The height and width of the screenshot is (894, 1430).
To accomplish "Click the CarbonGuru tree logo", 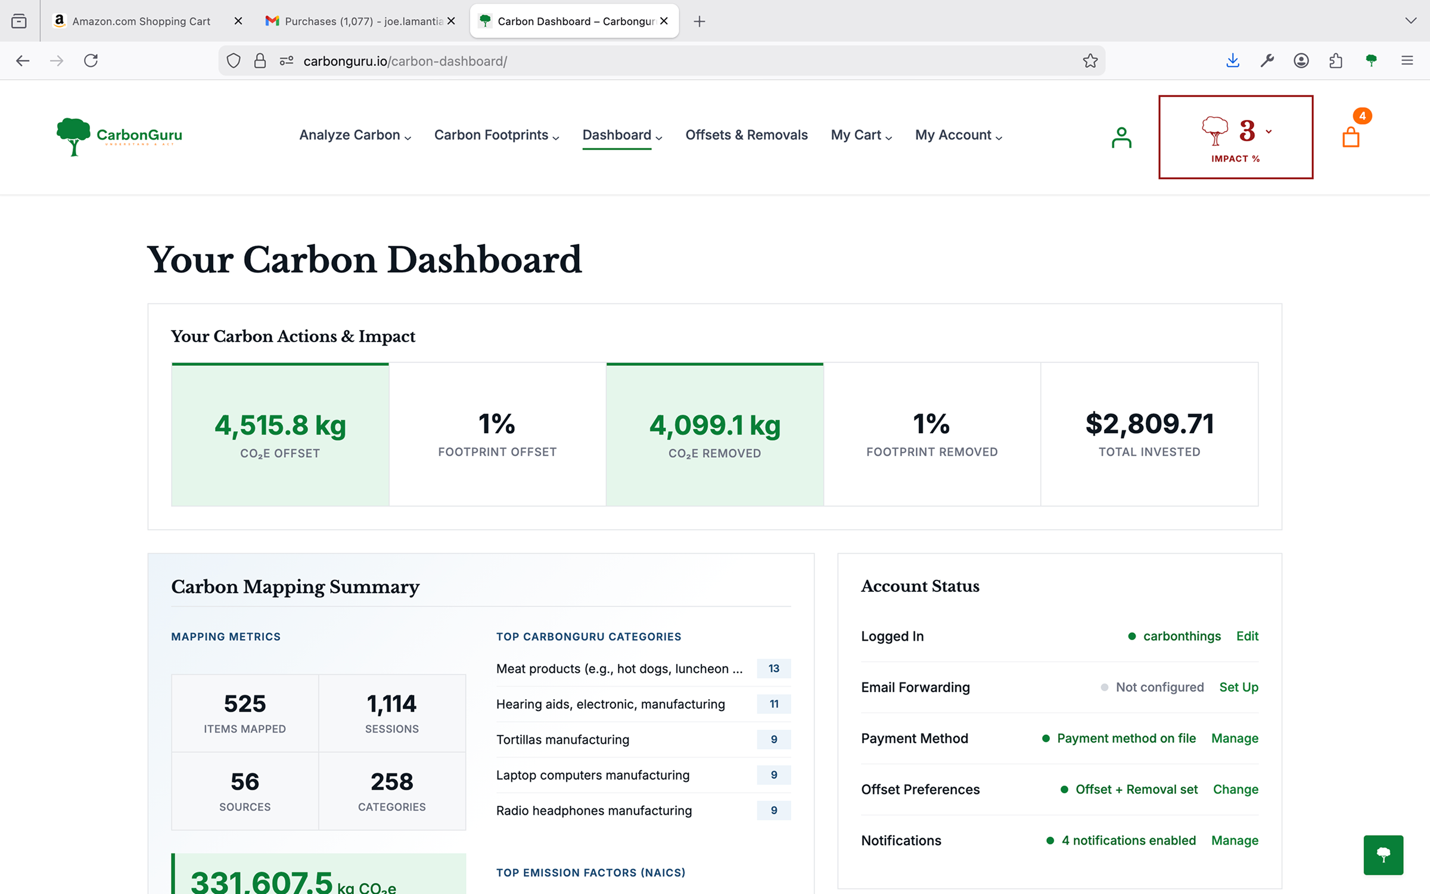I will tap(73, 136).
